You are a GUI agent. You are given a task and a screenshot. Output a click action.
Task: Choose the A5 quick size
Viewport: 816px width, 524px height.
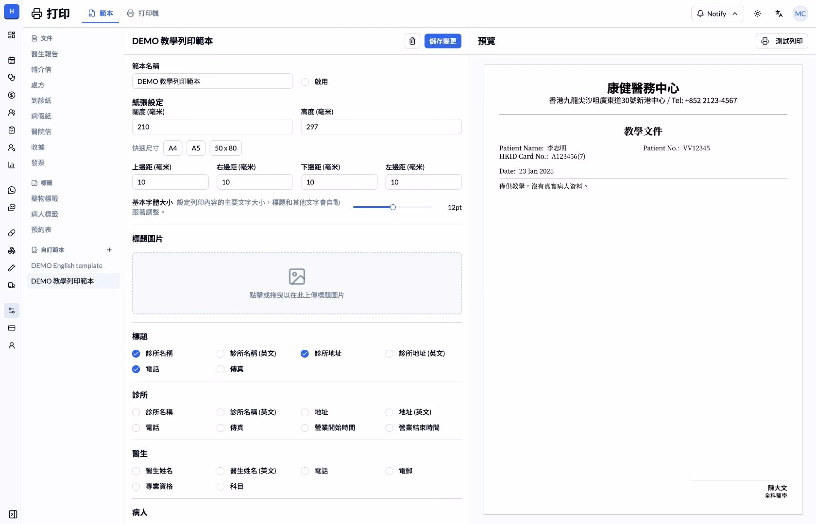coord(196,148)
